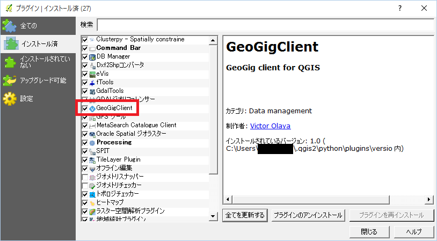Uncheck the TileLayer Plugin checkbox
The image size is (437, 241).
click(x=85, y=160)
